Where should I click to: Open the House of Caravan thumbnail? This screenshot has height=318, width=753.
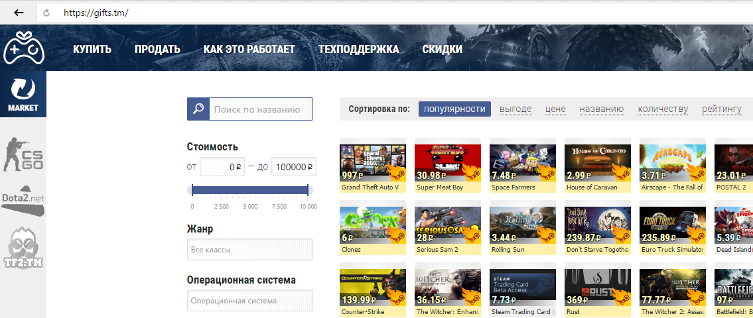point(597,162)
